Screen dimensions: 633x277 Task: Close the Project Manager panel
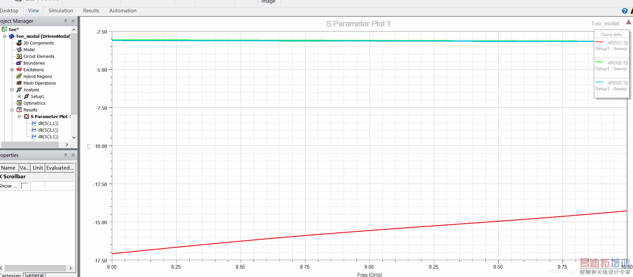(73, 21)
